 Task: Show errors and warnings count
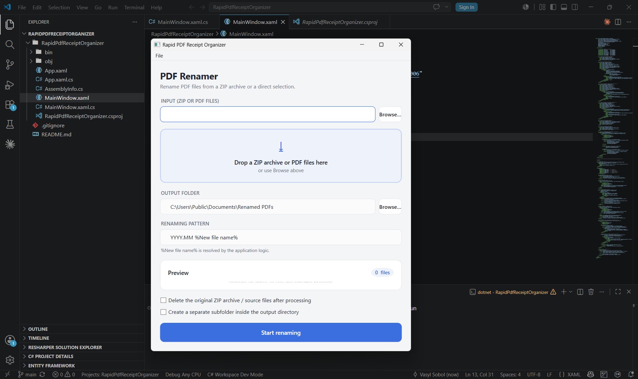pos(64,374)
